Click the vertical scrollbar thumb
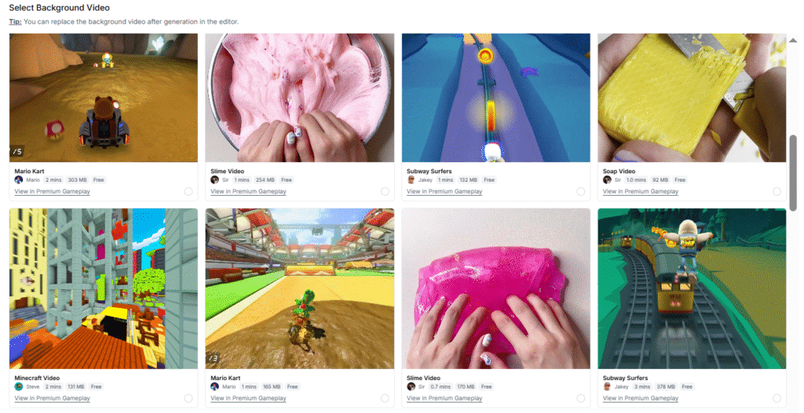The height and width of the screenshot is (413, 804). [793, 173]
